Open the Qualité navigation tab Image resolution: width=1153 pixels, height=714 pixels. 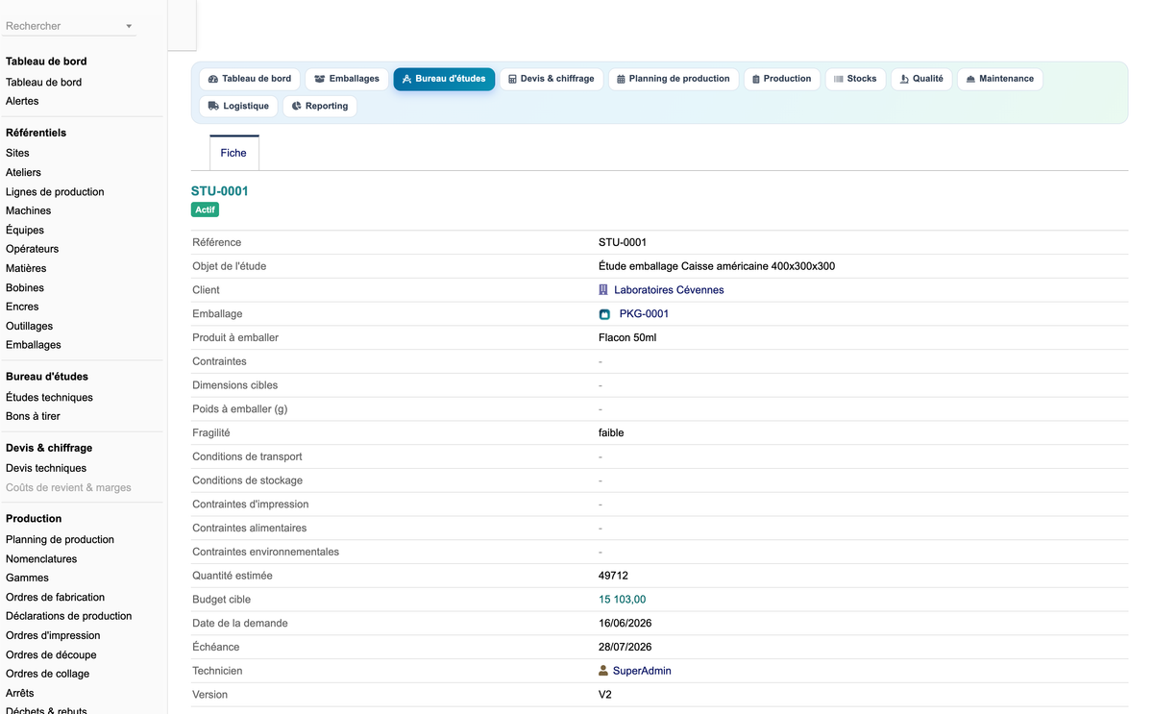pyautogui.click(x=921, y=79)
